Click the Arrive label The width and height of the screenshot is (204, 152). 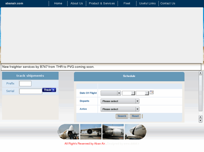pyautogui.click(x=83, y=109)
